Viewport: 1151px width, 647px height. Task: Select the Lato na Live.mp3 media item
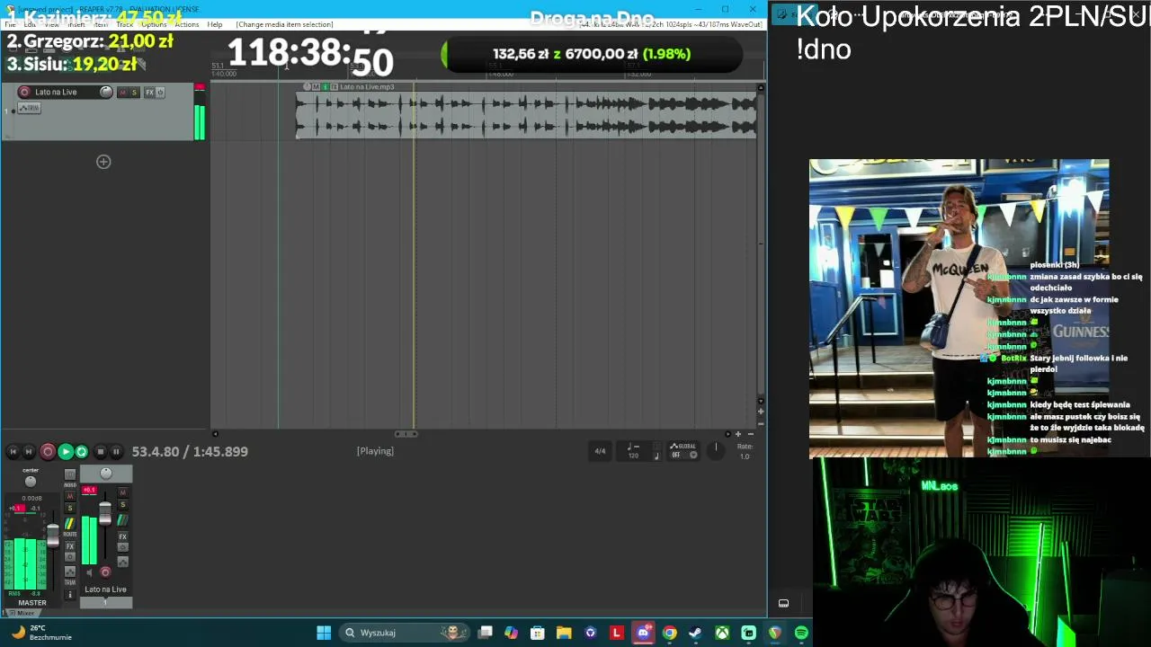[527, 111]
